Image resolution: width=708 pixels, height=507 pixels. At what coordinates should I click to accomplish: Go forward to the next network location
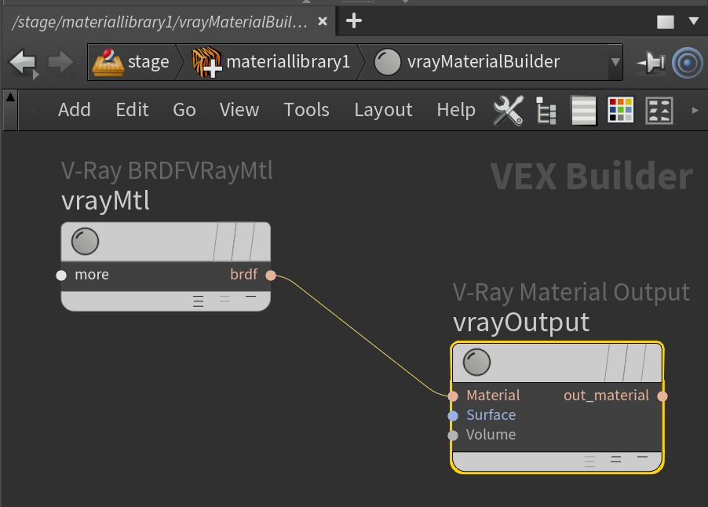[x=60, y=62]
